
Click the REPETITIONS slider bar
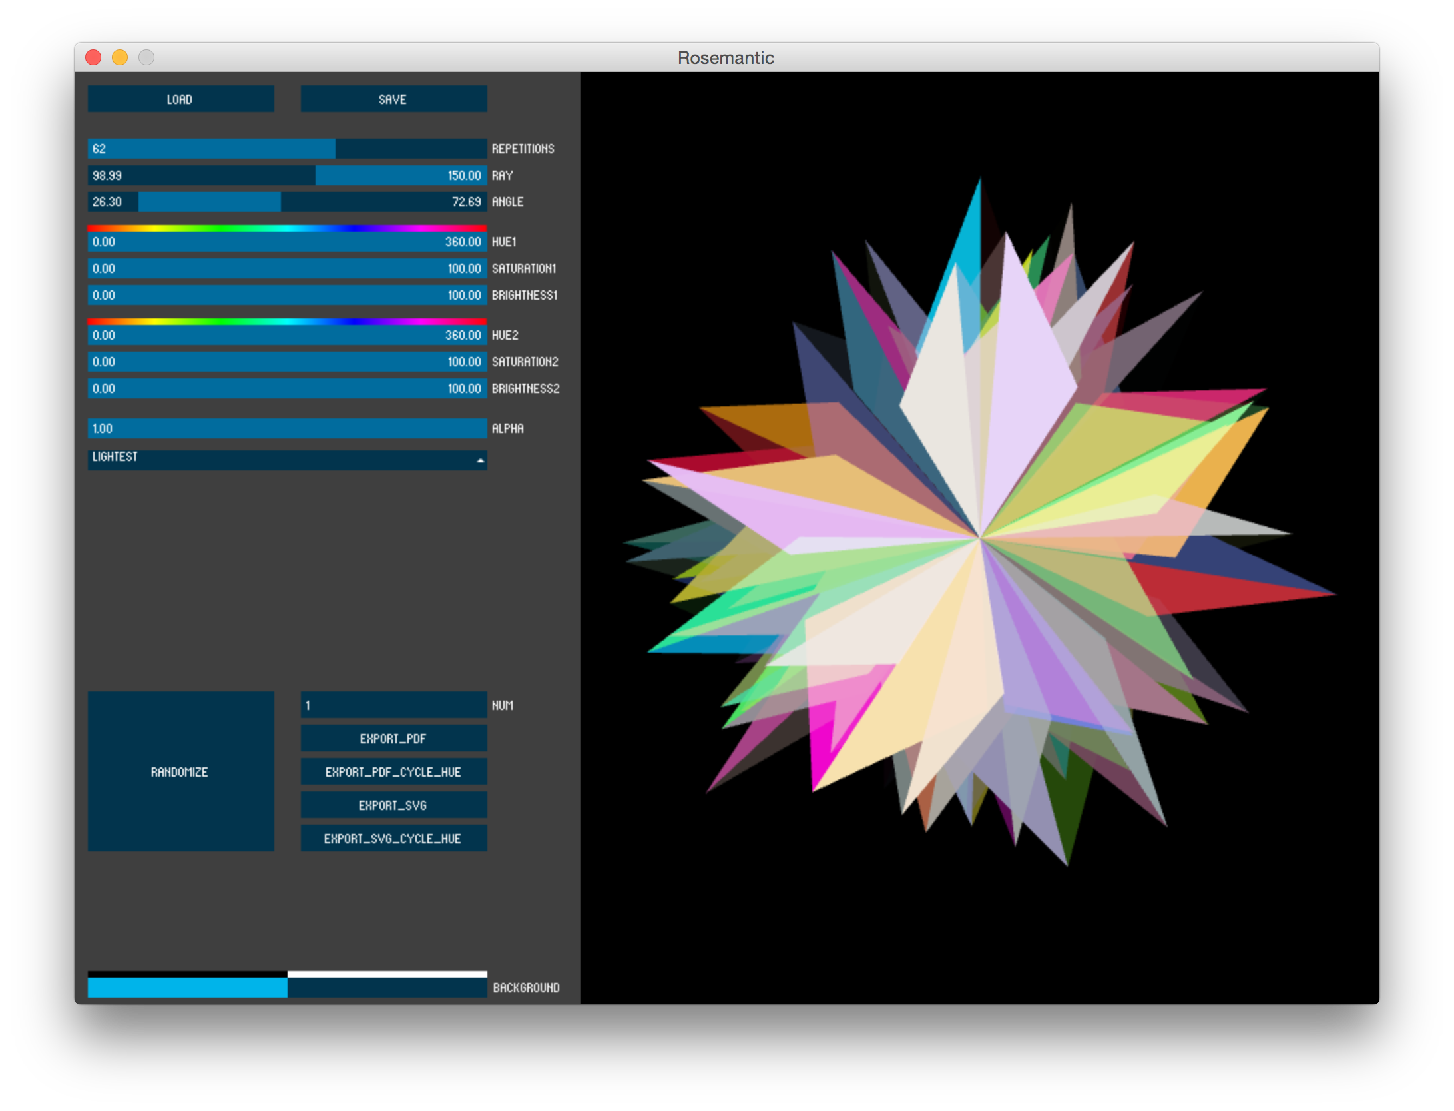click(287, 149)
